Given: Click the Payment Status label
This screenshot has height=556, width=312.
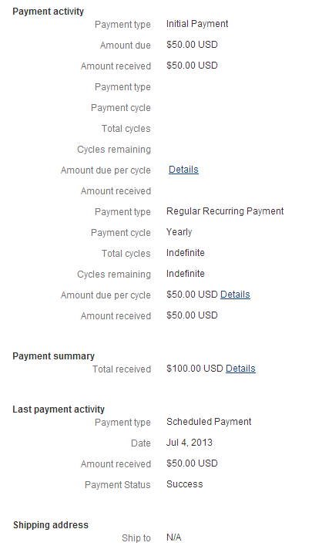Looking at the screenshot, I should [118, 485].
